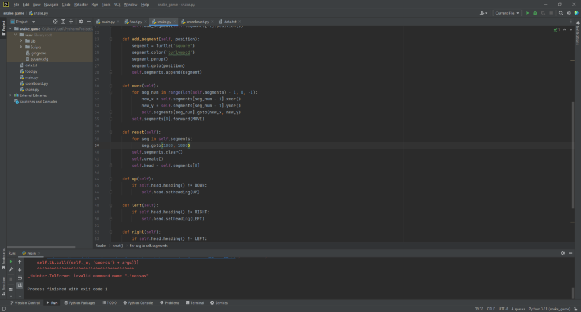The height and width of the screenshot is (312, 581).
Task: Open the File menu
Action: 16,5
